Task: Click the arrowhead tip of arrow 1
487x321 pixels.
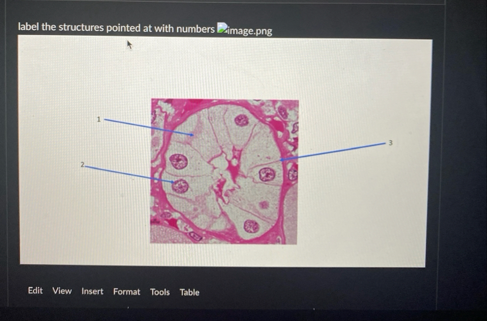Action: tap(193, 135)
